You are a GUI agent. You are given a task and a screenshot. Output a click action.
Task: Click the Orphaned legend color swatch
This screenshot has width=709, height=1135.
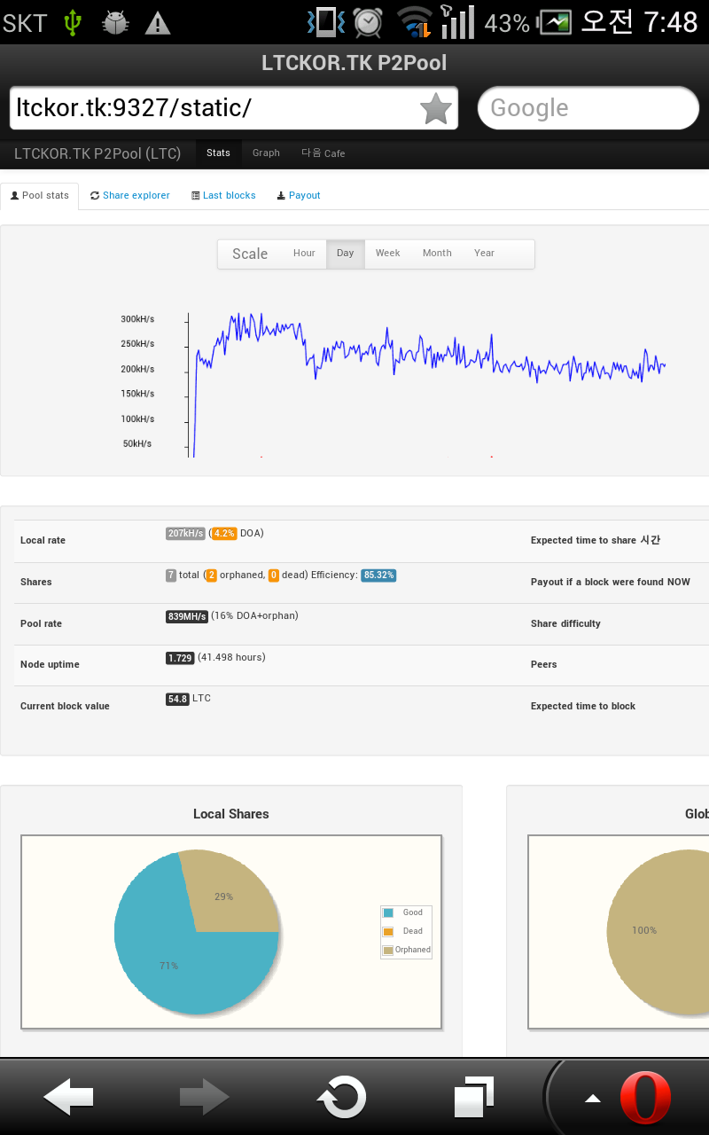tap(387, 951)
